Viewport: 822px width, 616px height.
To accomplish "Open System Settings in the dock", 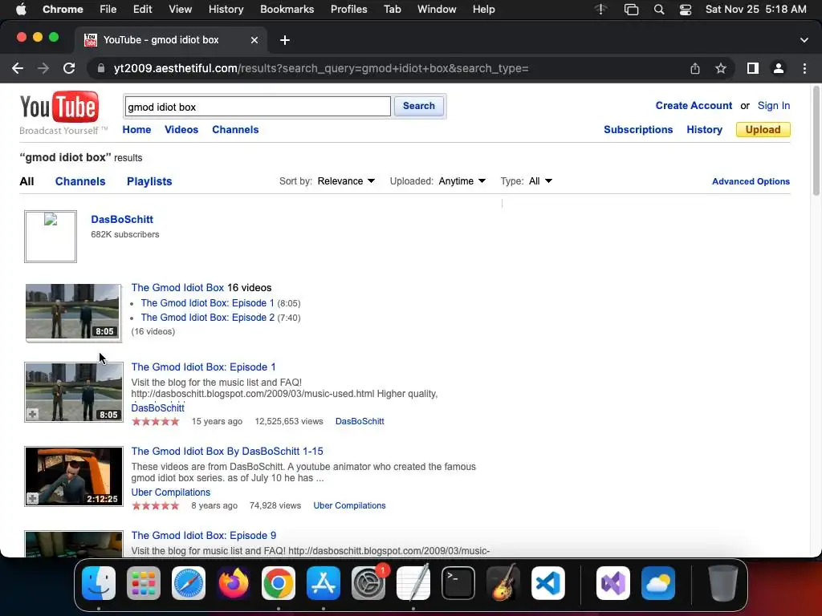I will [x=368, y=583].
